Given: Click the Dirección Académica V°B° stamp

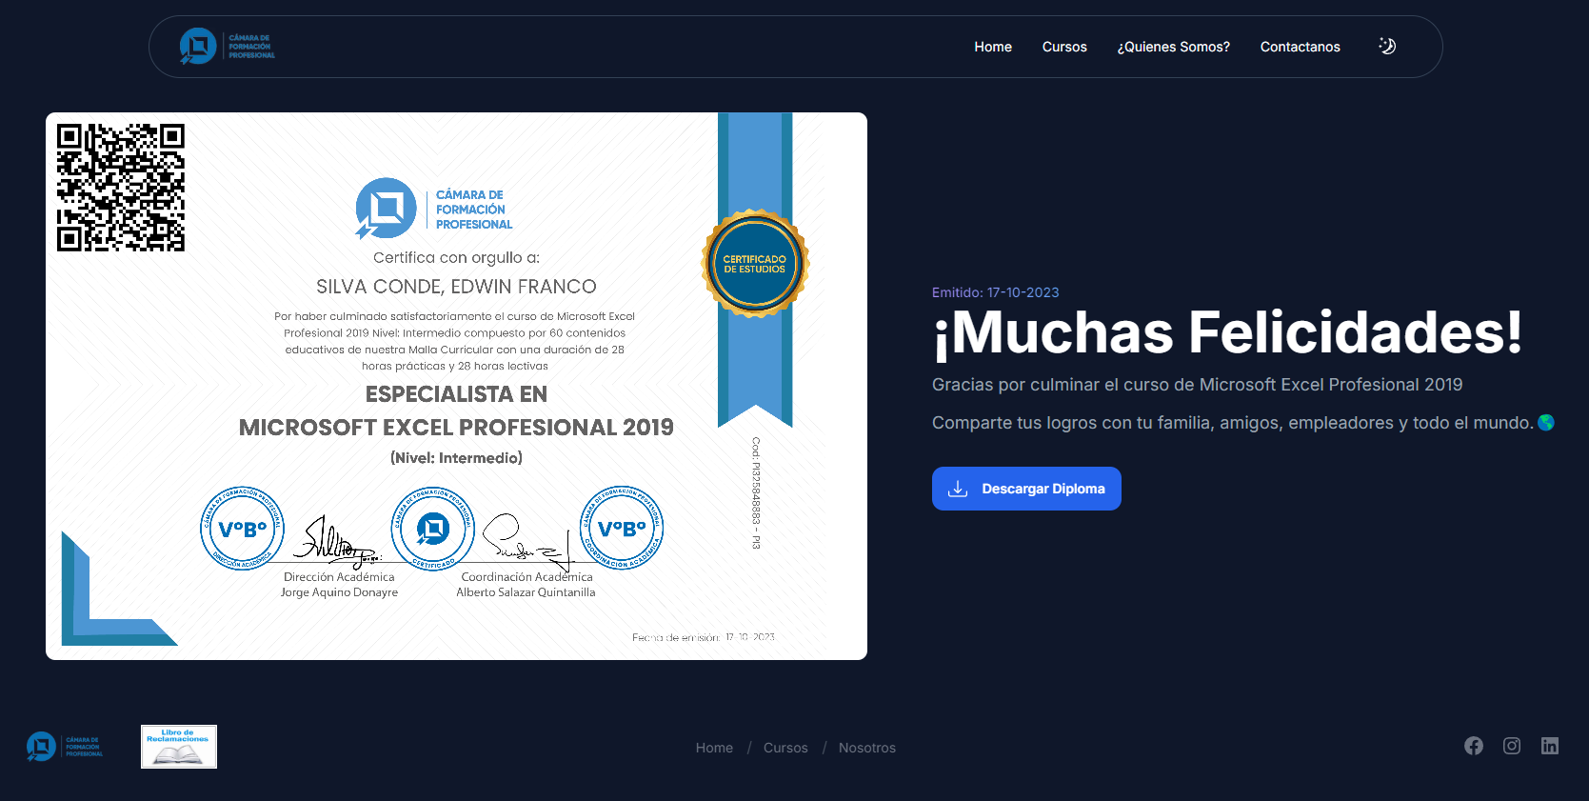Looking at the screenshot, I should 243,529.
